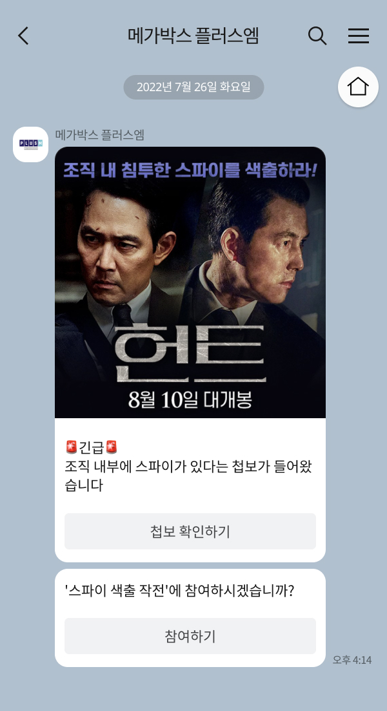Click the 8월 10일 대개봉 poster text
Viewport: 387px width, 711px height.
coord(190,399)
